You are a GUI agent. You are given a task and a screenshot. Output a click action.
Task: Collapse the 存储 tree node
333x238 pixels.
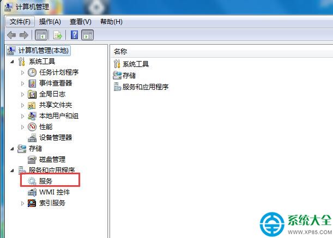click(x=13, y=149)
